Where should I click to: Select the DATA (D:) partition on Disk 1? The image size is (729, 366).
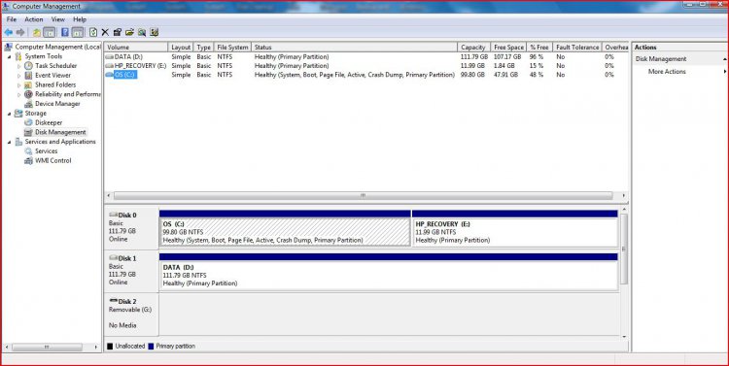[x=388, y=276]
